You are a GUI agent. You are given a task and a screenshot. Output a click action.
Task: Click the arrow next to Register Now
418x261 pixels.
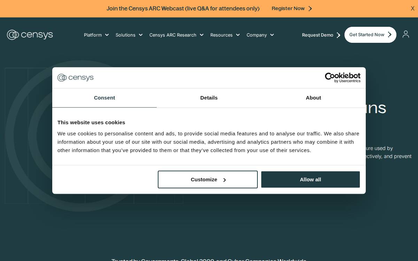(x=310, y=9)
